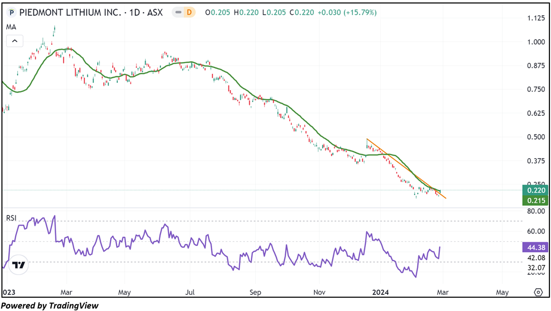Click the 0.375 price axis label
The width and height of the screenshot is (551, 311).
tap(536, 161)
